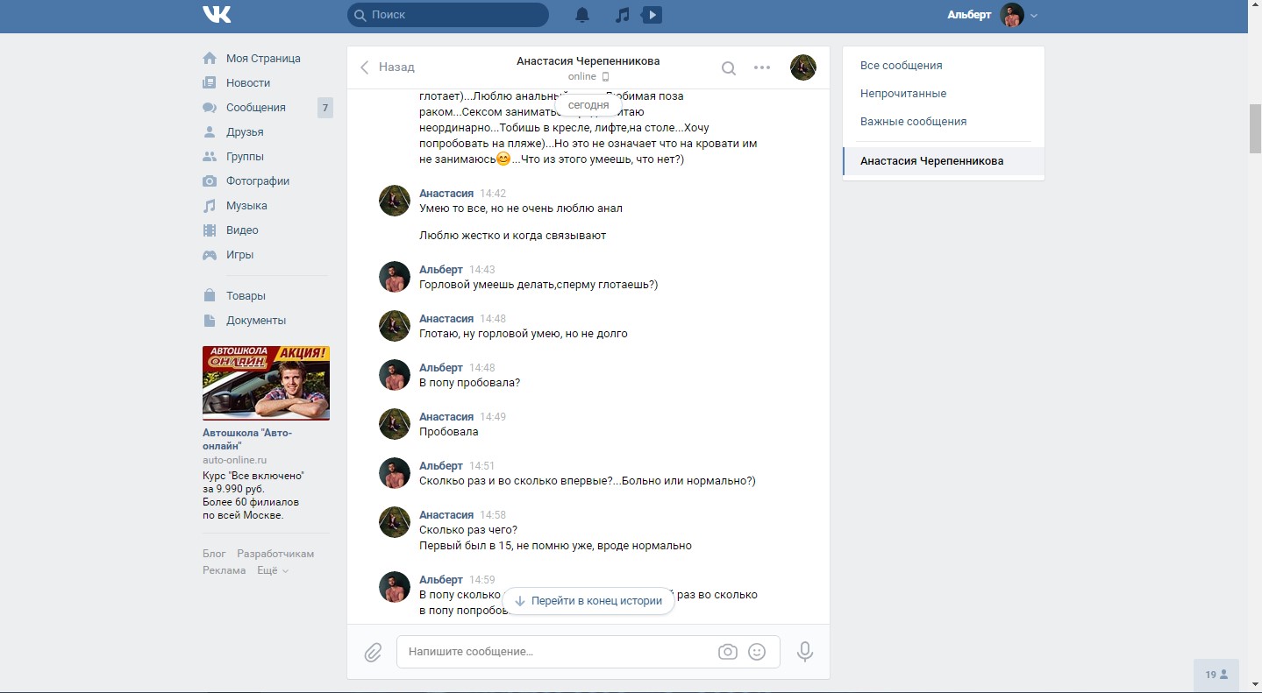Click the 14:58 message timestamp
The width and height of the screenshot is (1262, 693).
tap(493, 515)
